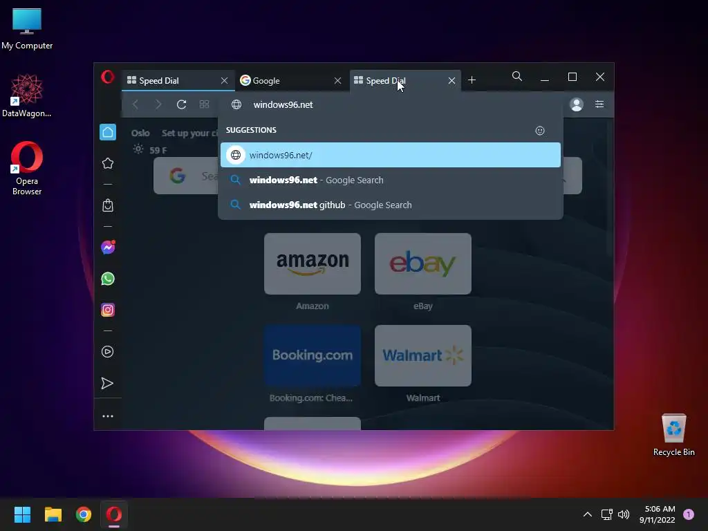Open My Flow arrow icon in sidebar
This screenshot has width=708, height=531.
click(x=107, y=383)
